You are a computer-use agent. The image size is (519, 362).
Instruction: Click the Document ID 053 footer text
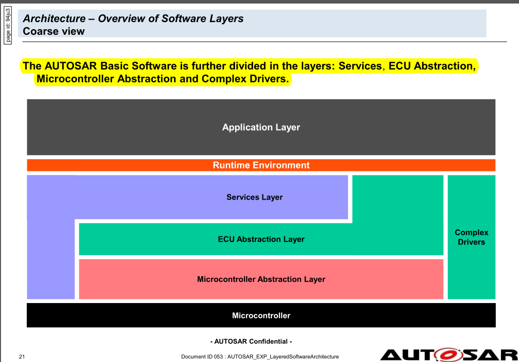click(x=260, y=356)
